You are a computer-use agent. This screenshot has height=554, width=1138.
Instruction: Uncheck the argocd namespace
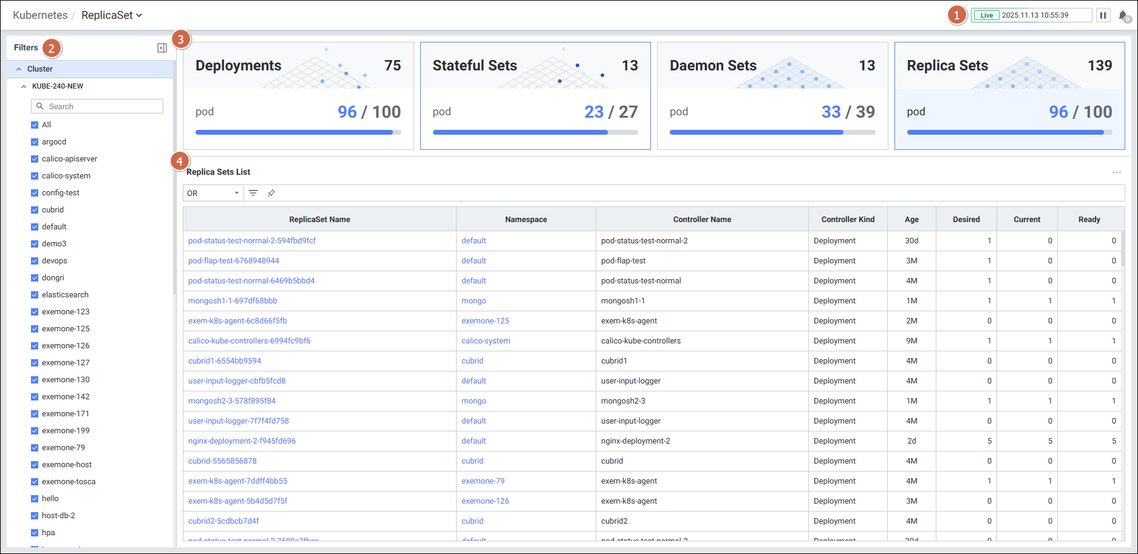pyautogui.click(x=35, y=142)
